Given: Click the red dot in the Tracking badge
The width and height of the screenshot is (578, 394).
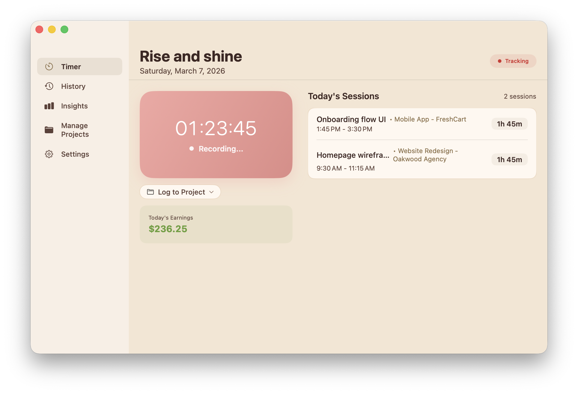Looking at the screenshot, I should pos(500,61).
